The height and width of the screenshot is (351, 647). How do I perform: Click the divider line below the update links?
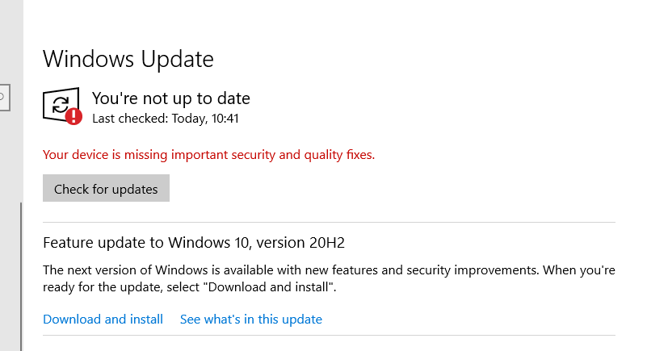(x=329, y=335)
